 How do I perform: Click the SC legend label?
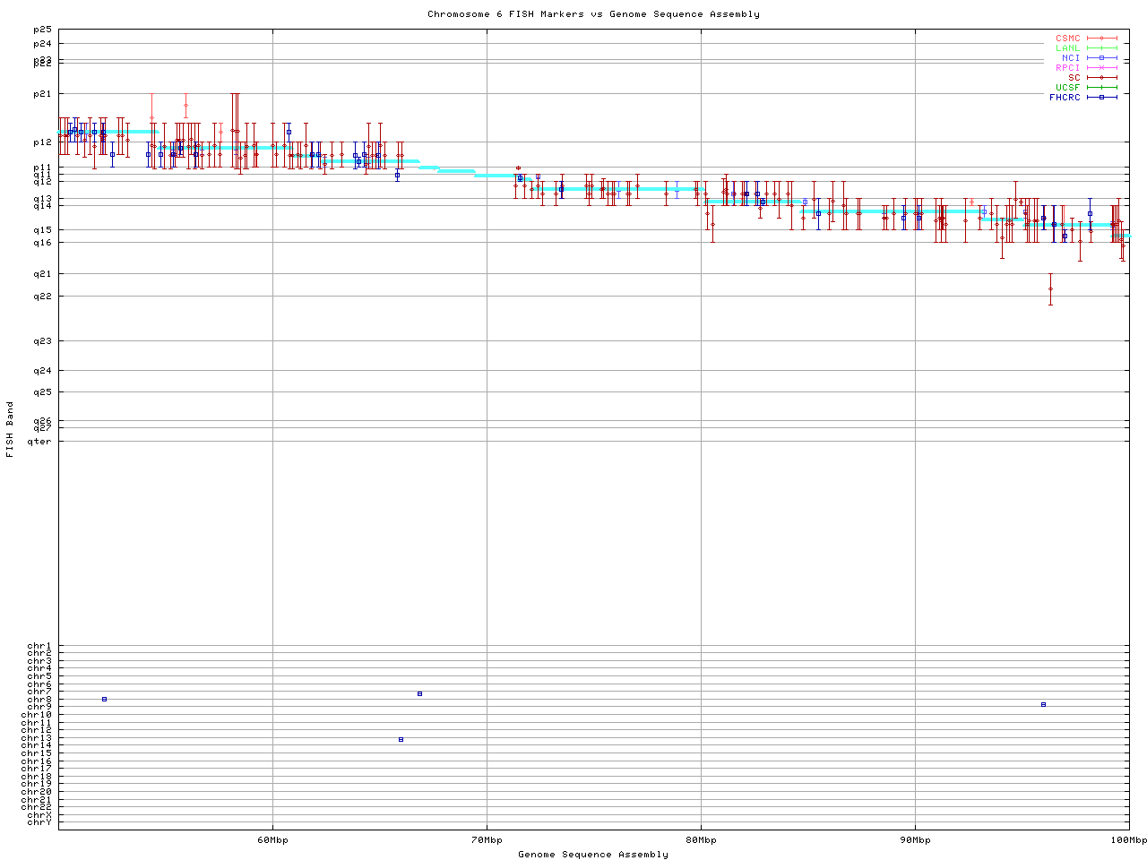pyautogui.click(x=1074, y=78)
